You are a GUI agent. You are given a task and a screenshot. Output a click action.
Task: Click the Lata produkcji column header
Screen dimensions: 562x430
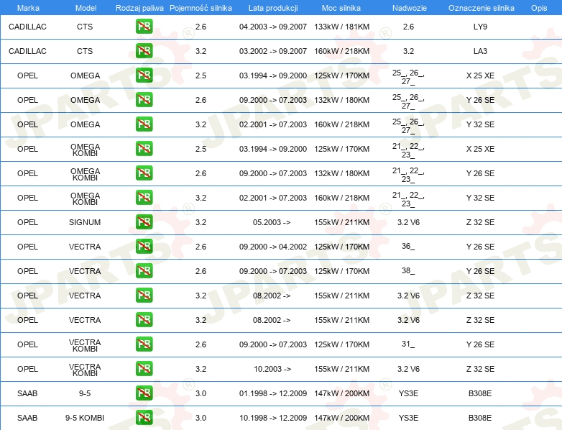click(x=273, y=8)
